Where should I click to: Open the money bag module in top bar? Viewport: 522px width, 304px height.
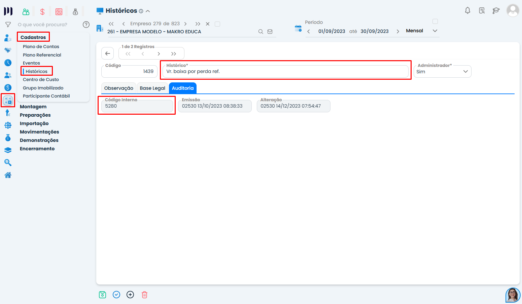pos(75,12)
